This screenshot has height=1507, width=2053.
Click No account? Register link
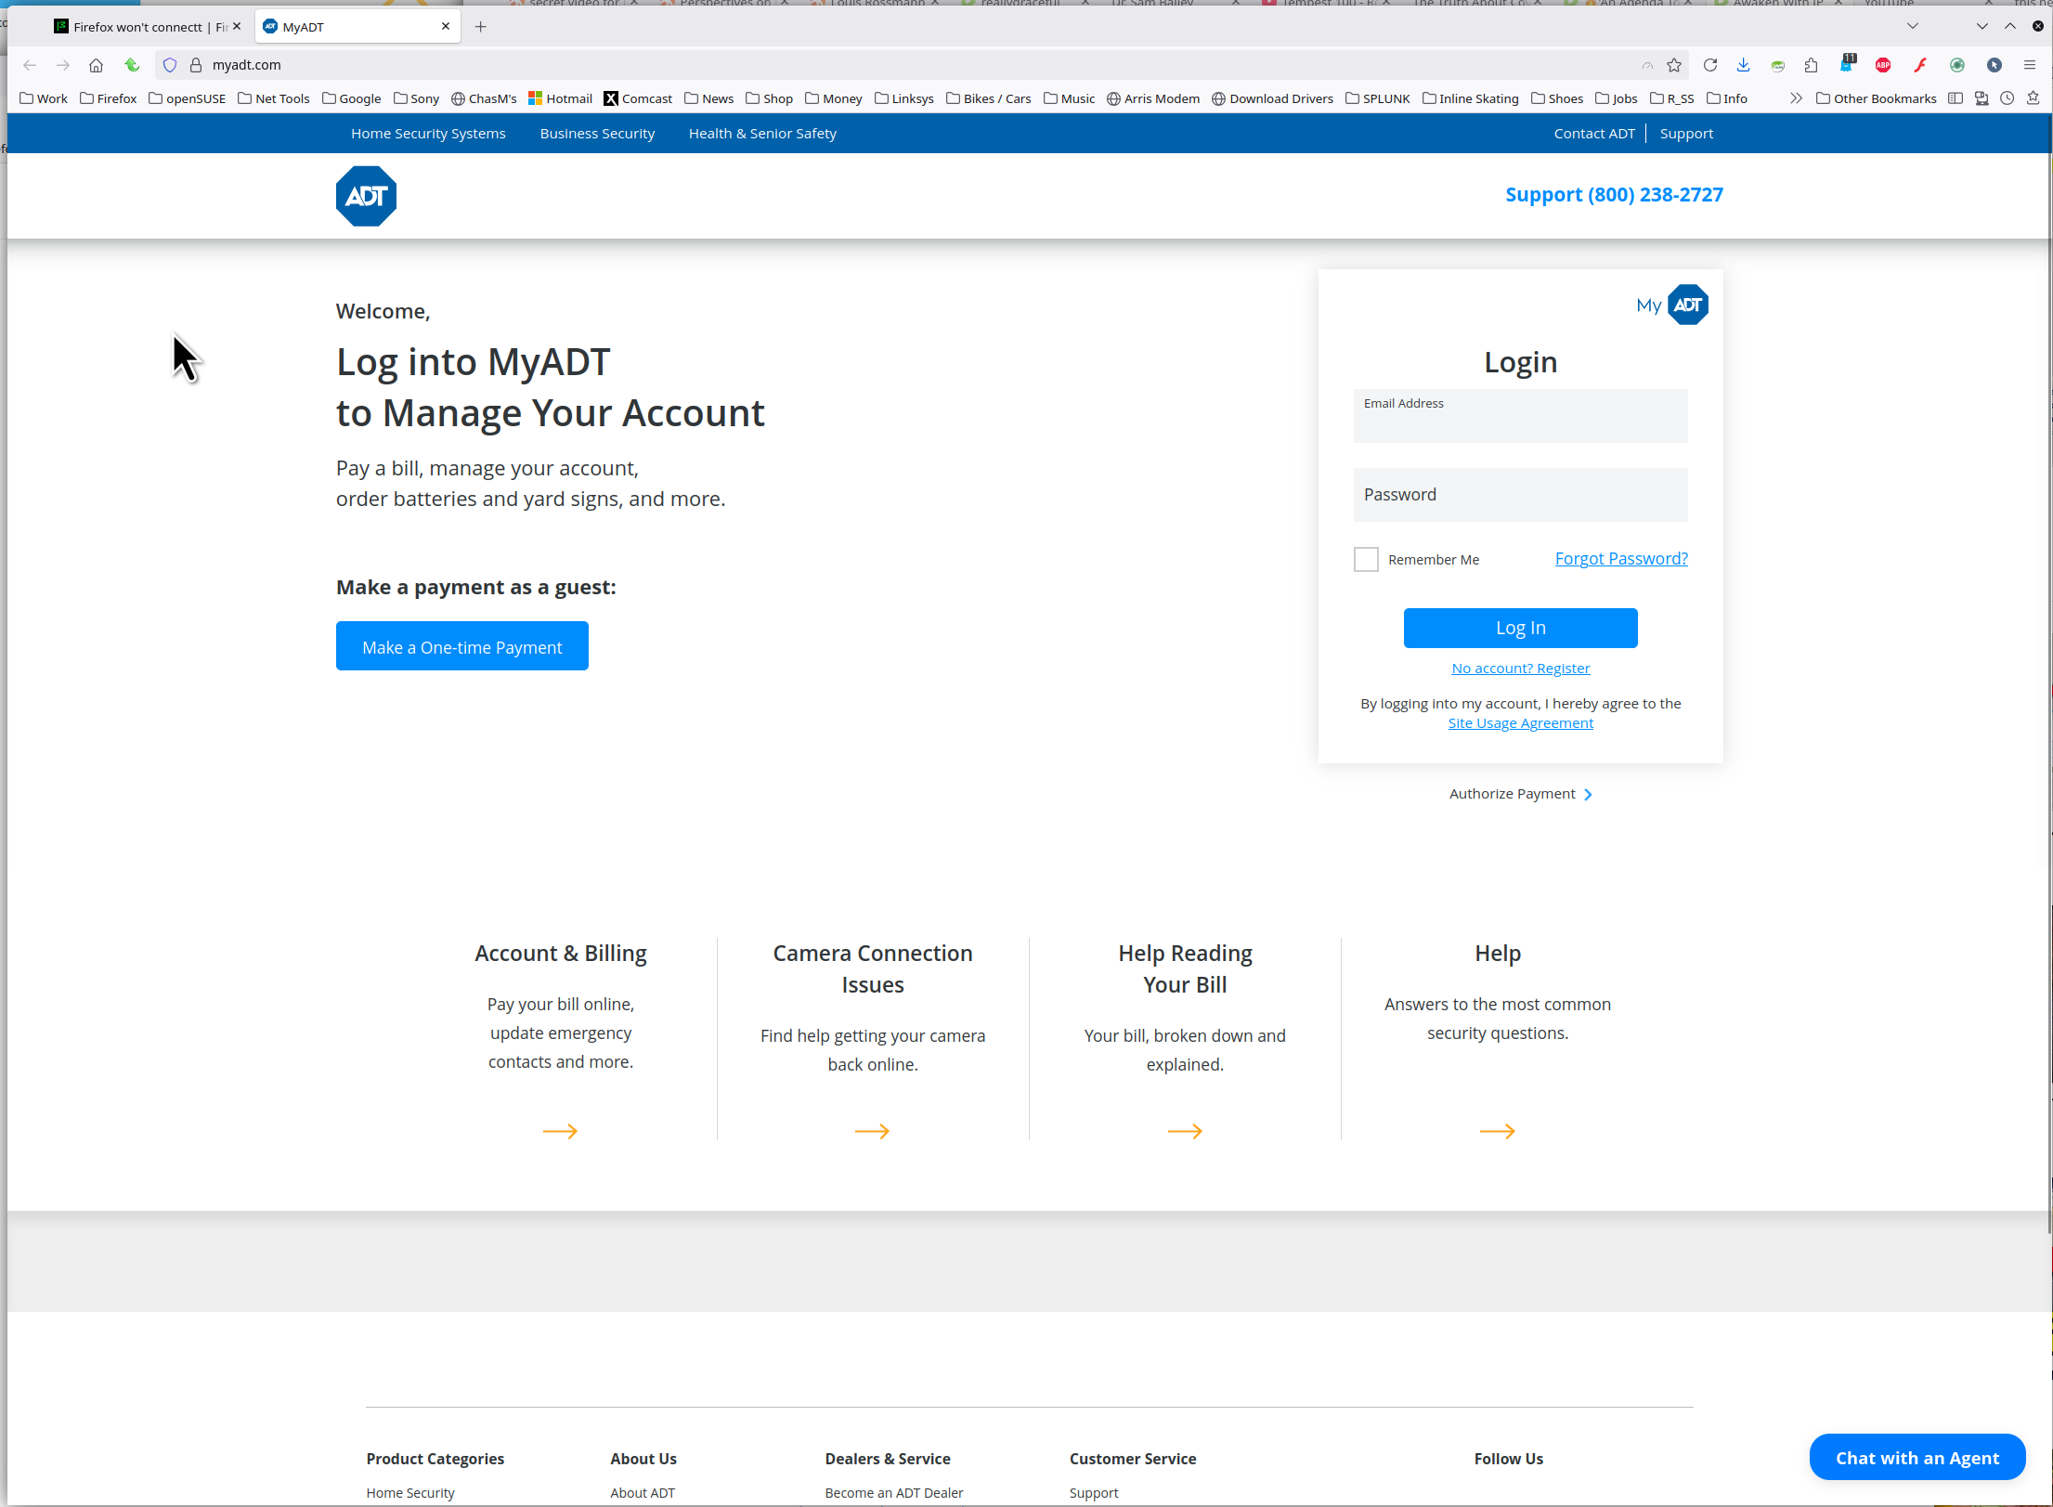1520,669
